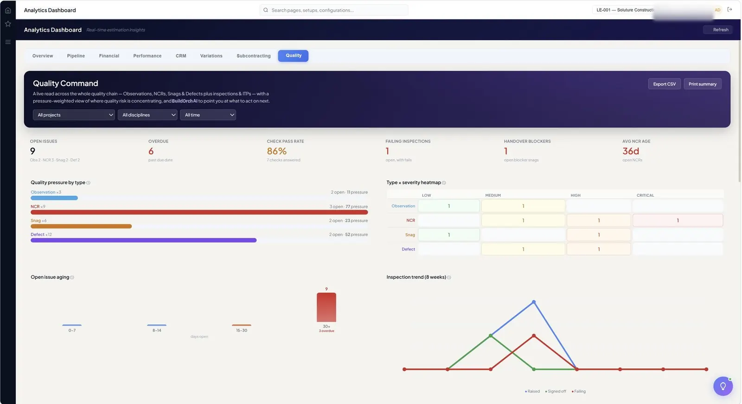The height and width of the screenshot is (404, 742).
Task: Open the Performance tab
Action: point(147,56)
